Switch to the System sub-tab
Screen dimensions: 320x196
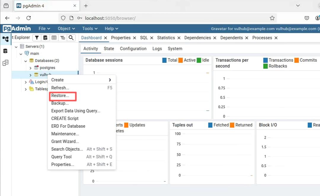175,49
